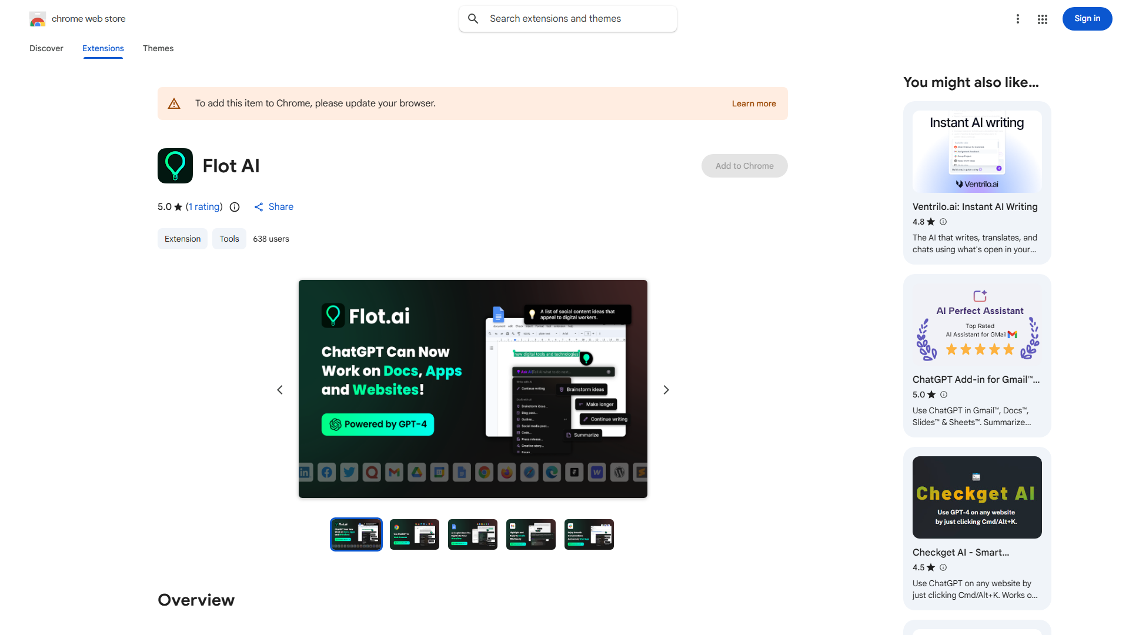Screen dimensions: 1129x635
Task: Click the warning icon in the update banner
Action: click(x=174, y=103)
